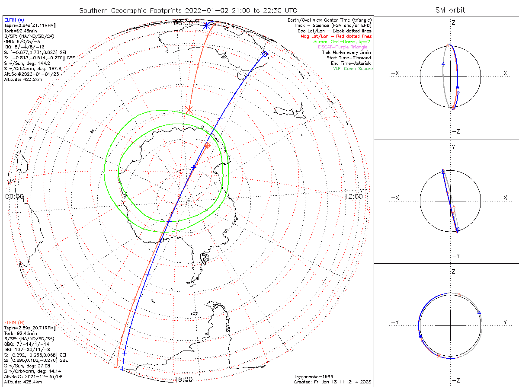Click the 'Y' label above the X-Y orbit panel
Image resolution: width=519 pixels, height=389 pixels.
453,147
